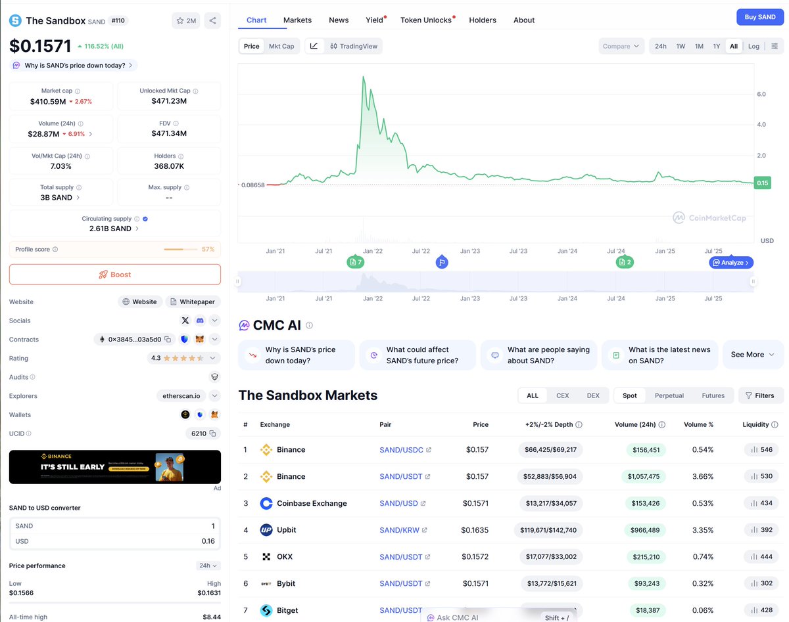Click the chart settings icon beside Log
This screenshot has height=622, width=789.
tap(775, 46)
